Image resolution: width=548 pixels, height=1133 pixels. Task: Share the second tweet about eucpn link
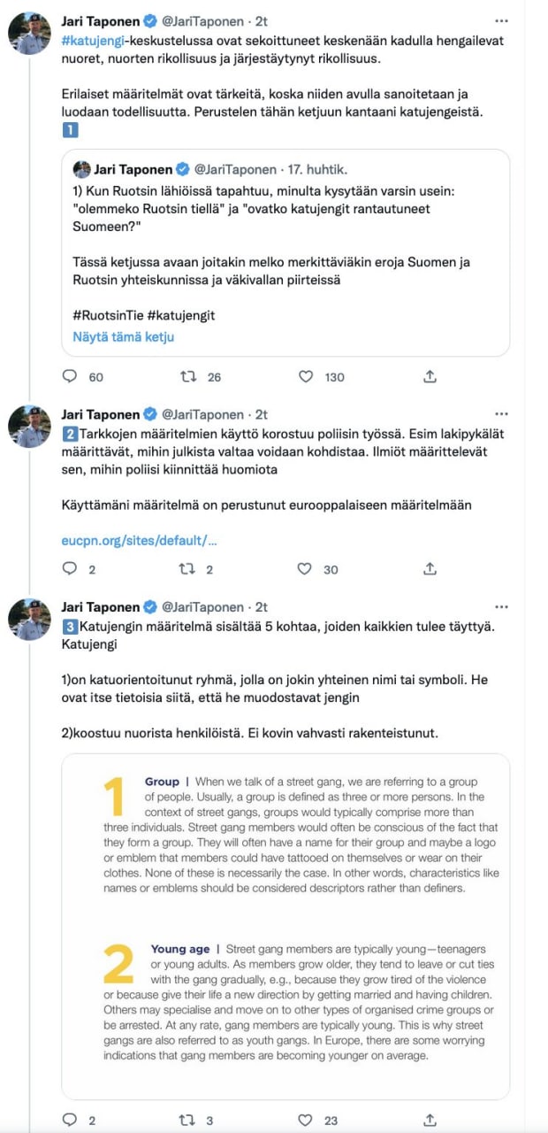(430, 569)
